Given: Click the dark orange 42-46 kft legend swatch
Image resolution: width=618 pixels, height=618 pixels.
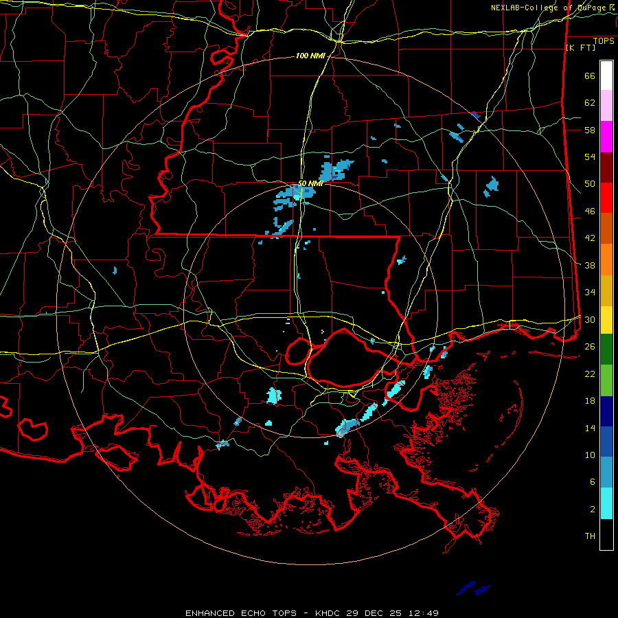Looking at the screenshot, I should [606, 229].
